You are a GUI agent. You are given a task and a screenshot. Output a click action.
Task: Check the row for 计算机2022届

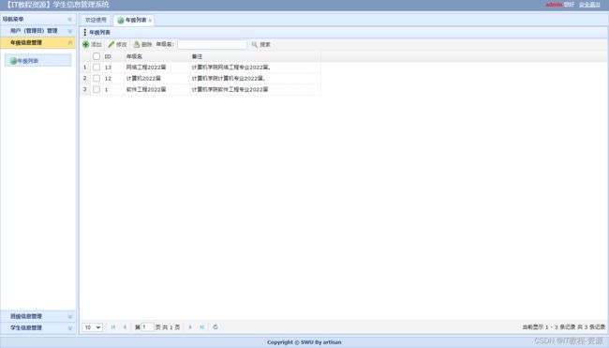click(97, 79)
